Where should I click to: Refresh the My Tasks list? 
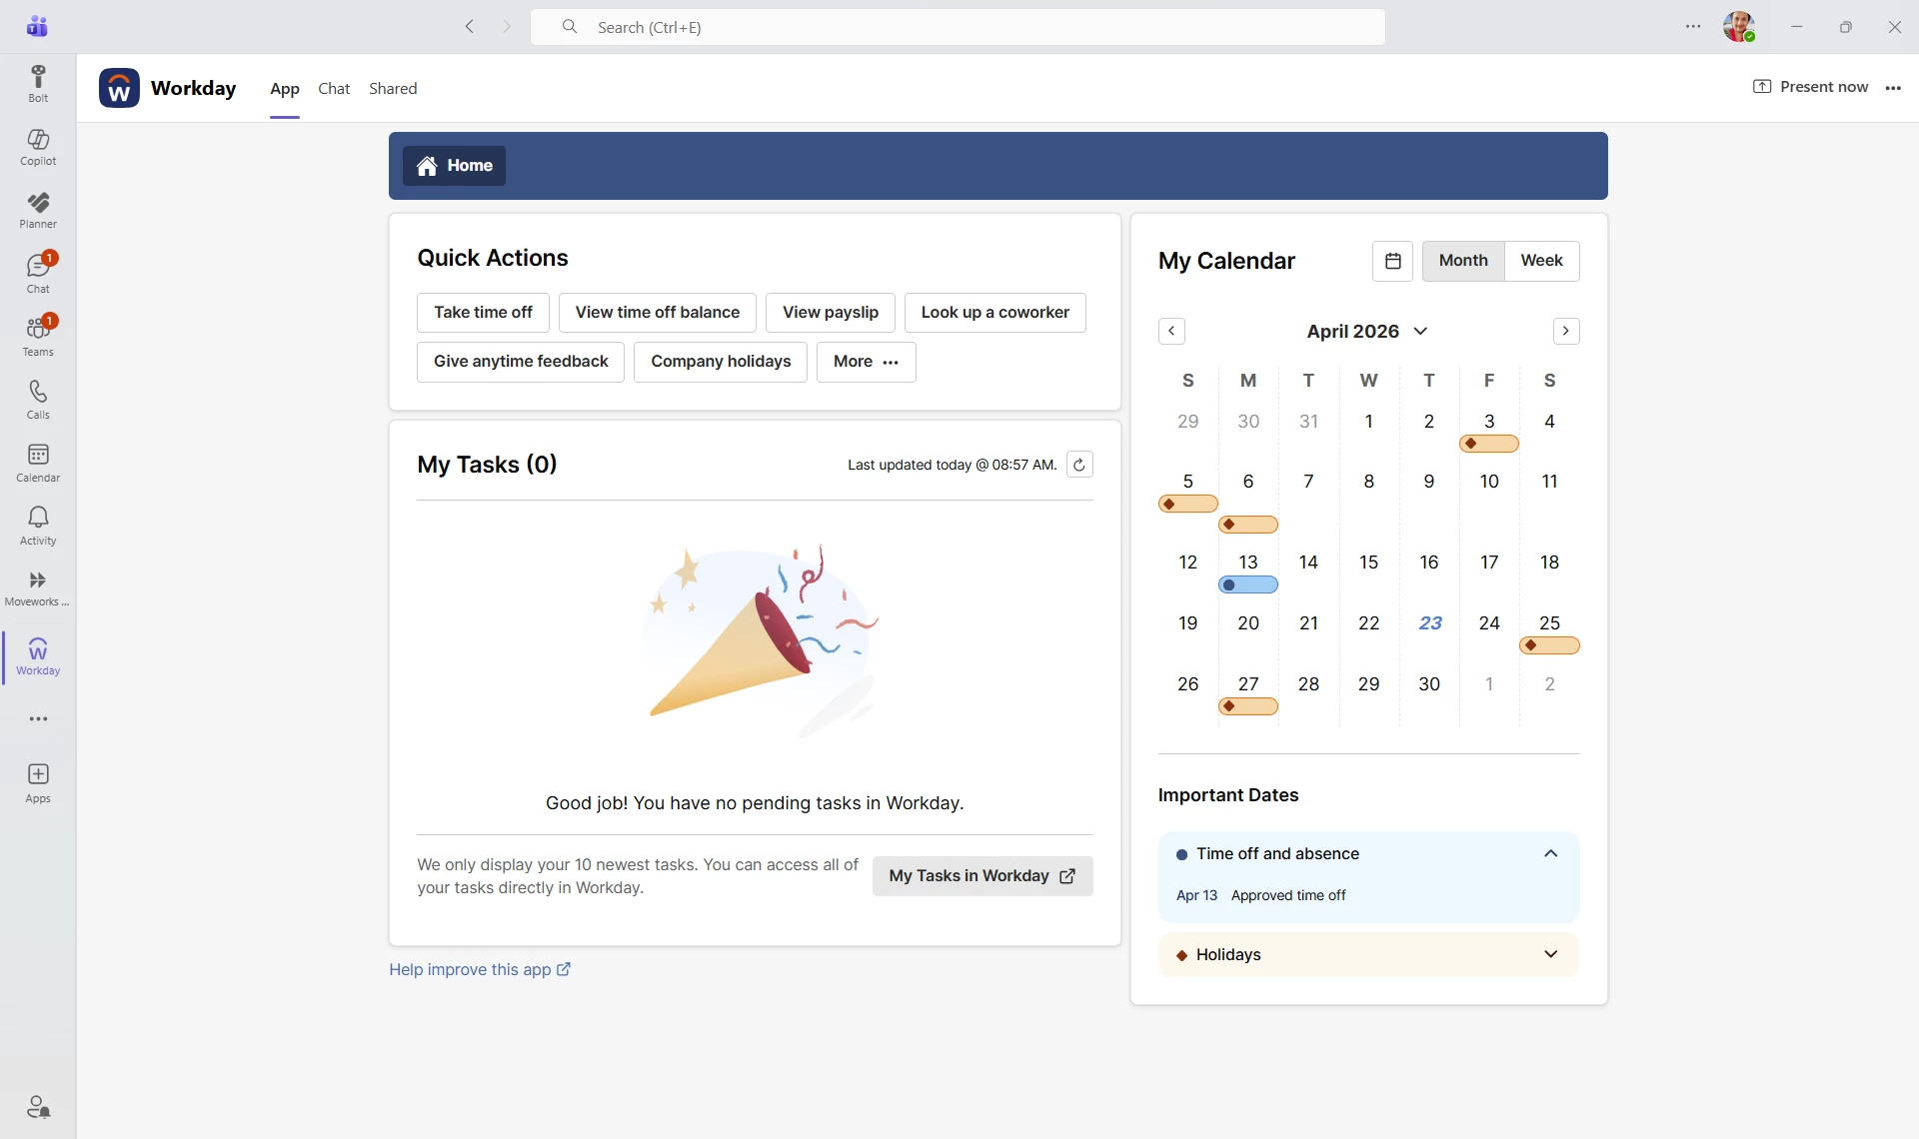(x=1079, y=465)
